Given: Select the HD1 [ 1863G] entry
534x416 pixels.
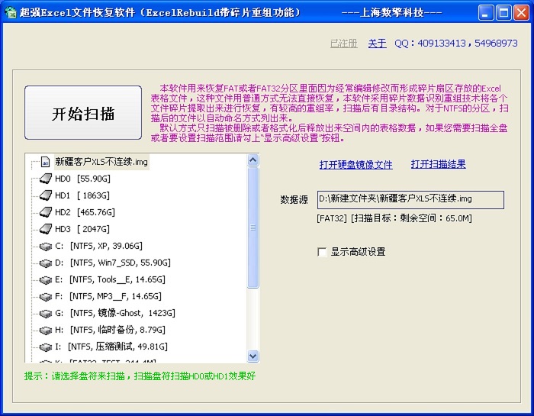Looking at the screenshot, I should tap(82, 195).
